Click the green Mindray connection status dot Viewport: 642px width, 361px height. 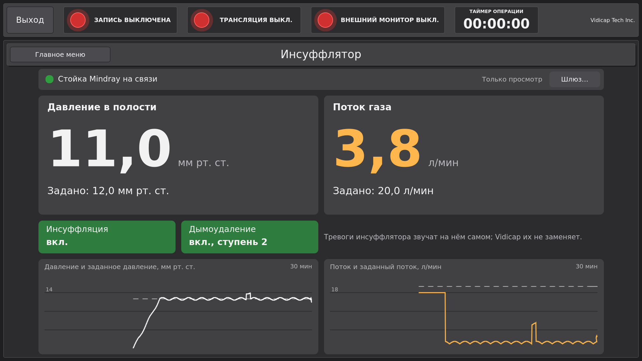point(49,79)
